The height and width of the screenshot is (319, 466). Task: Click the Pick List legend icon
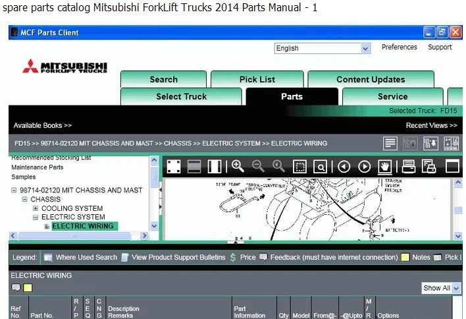438,258
